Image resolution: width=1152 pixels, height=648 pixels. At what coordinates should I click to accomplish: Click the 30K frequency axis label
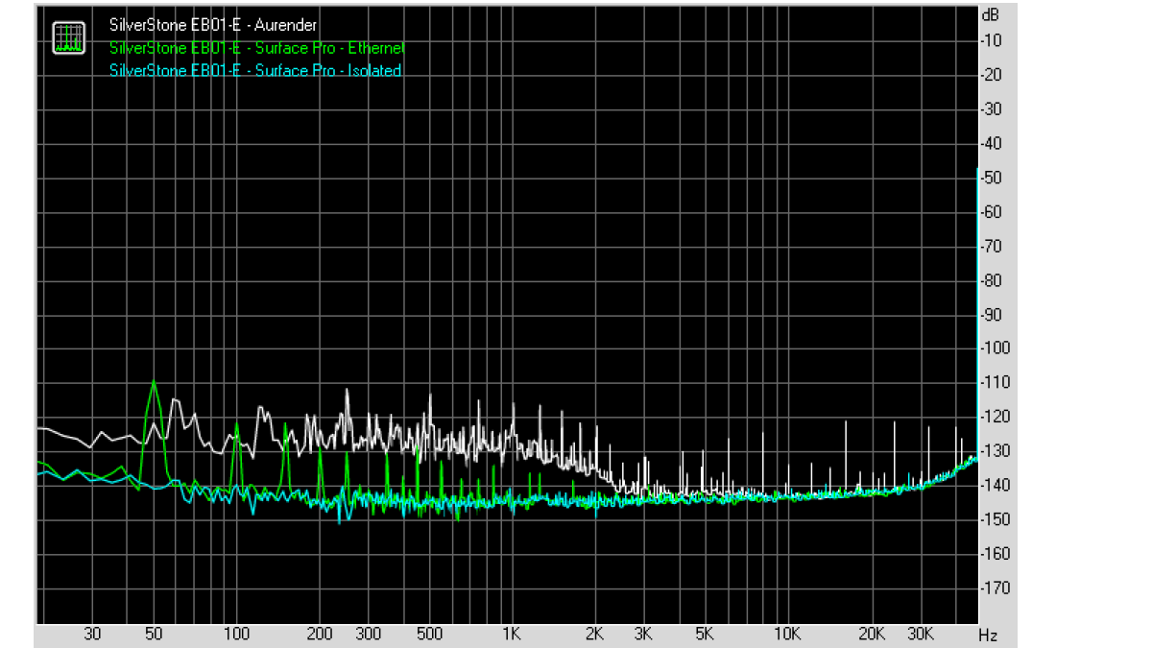(921, 635)
